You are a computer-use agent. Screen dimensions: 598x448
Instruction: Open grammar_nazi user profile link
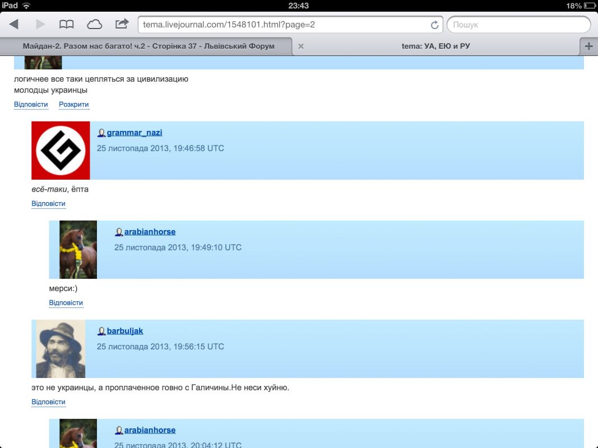135,133
